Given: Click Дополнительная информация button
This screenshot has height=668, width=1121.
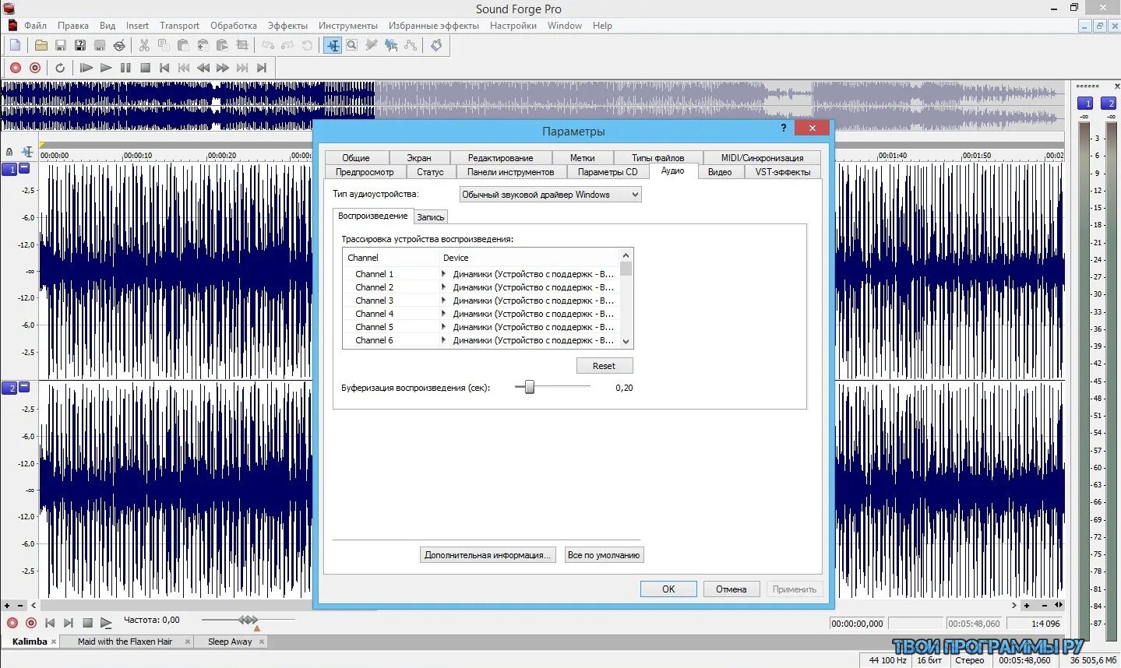Looking at the screenshot, I should (488, 555).
